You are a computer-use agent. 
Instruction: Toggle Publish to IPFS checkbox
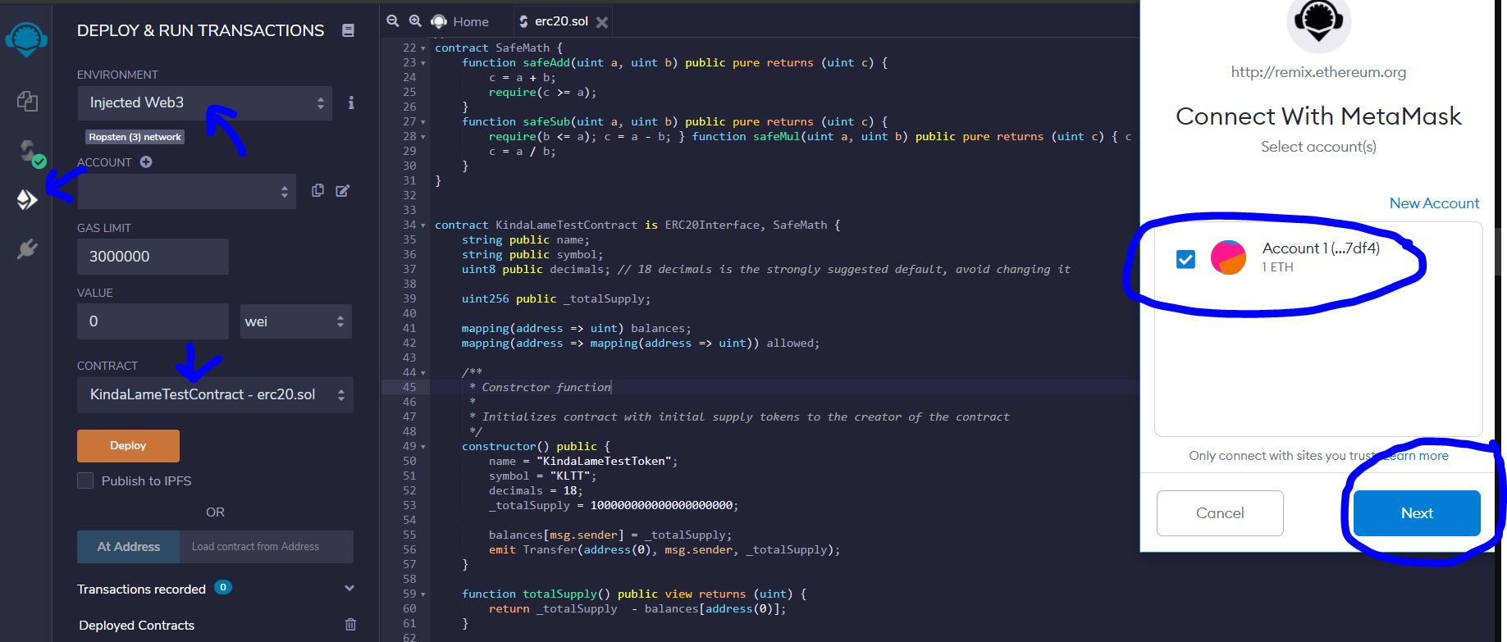pyautogui.click(x=85, y=480)
